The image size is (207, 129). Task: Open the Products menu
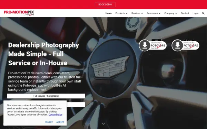point(120,13)
